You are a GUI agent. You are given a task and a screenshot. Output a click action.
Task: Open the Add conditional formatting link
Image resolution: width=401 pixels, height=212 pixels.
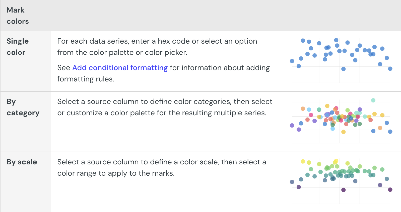pyautogui.click(x=120, y=68)
